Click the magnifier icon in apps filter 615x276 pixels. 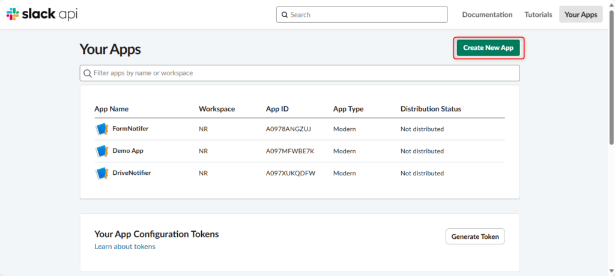point(88,73)
